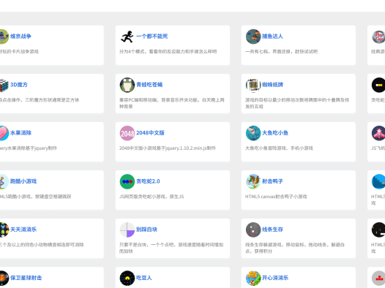Click description "线条生存躲避游戏，移动鼠标"
385x288 pixels.
click(277, 245)
